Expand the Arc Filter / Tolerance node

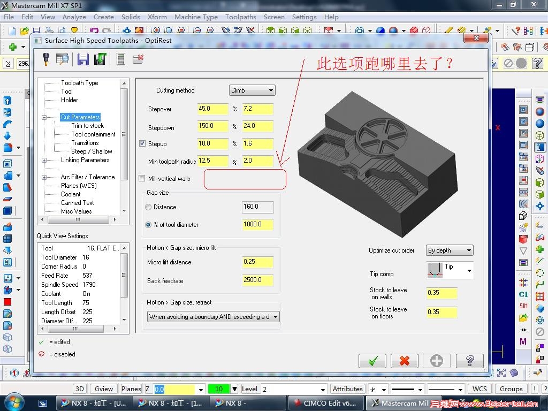[44, 177]
